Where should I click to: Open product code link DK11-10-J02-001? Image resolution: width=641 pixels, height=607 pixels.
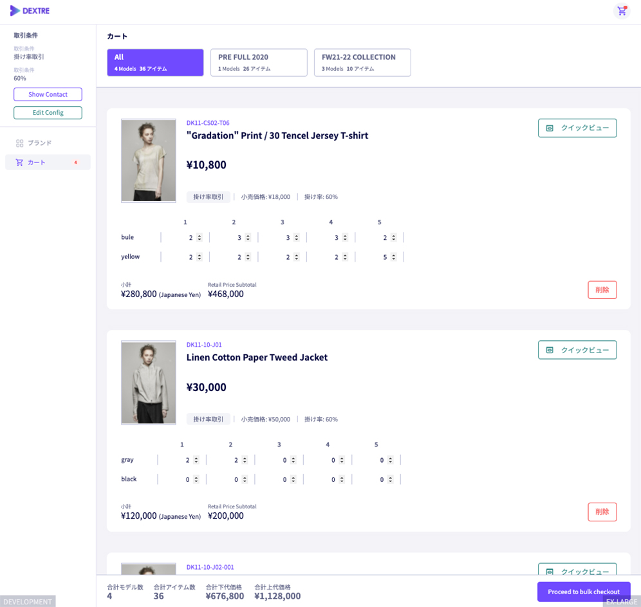pos(210,567)
